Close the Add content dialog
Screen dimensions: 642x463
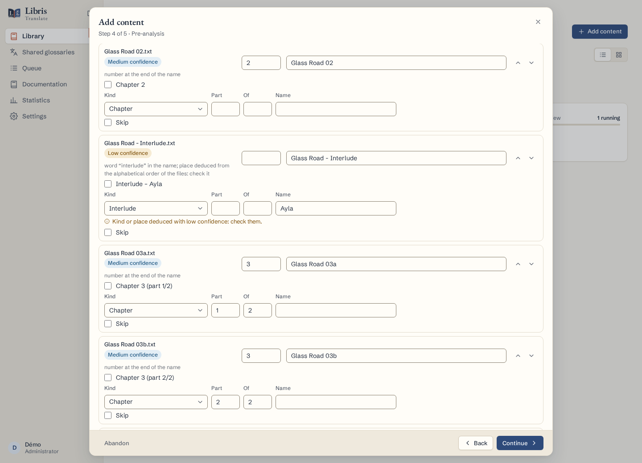point(538,22)
